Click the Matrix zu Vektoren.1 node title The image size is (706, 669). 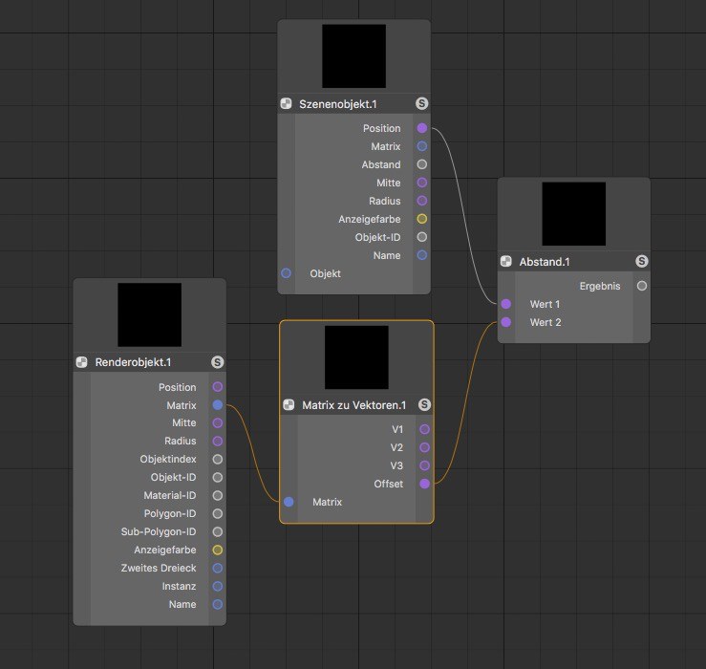pos(353,405)
